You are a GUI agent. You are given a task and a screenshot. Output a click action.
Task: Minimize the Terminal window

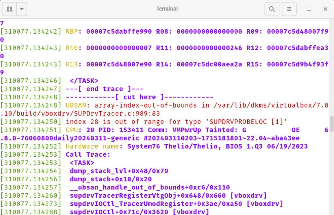(309, 9)
